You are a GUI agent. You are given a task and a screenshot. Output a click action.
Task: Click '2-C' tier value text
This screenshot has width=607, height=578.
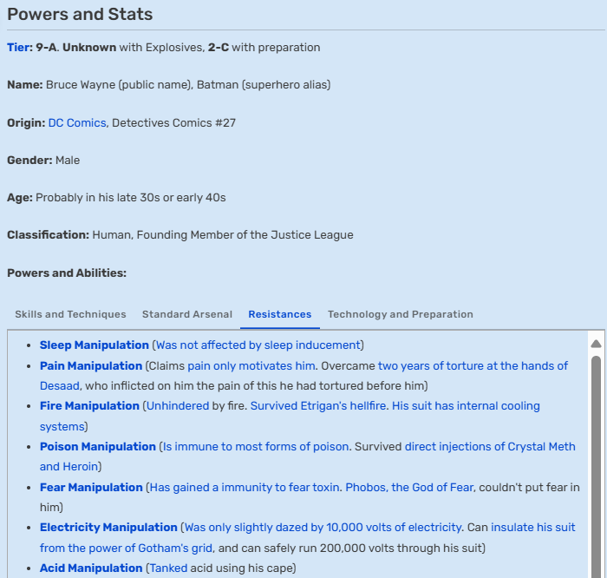(x=219, y=47)
